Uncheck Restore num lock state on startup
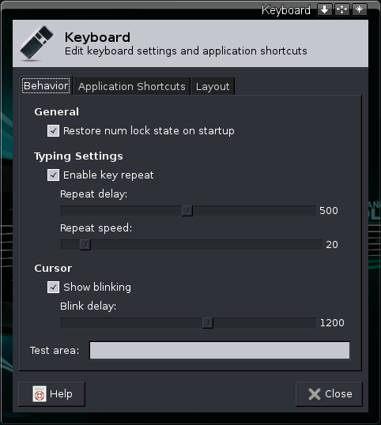Image resolution: width=381 pixels, height=425 pixels. tap(53, 131)
